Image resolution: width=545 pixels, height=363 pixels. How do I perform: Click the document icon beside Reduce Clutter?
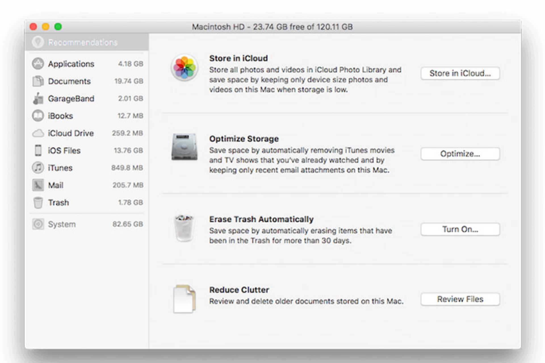click(185, 299)
